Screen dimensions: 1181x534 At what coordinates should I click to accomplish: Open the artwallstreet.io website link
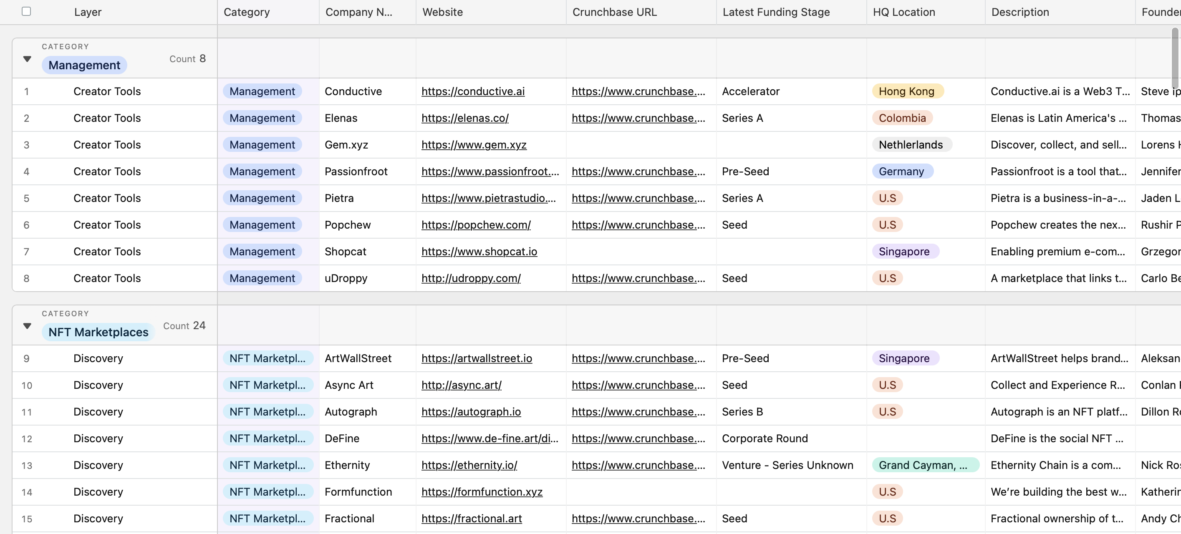tap(476, 358)
